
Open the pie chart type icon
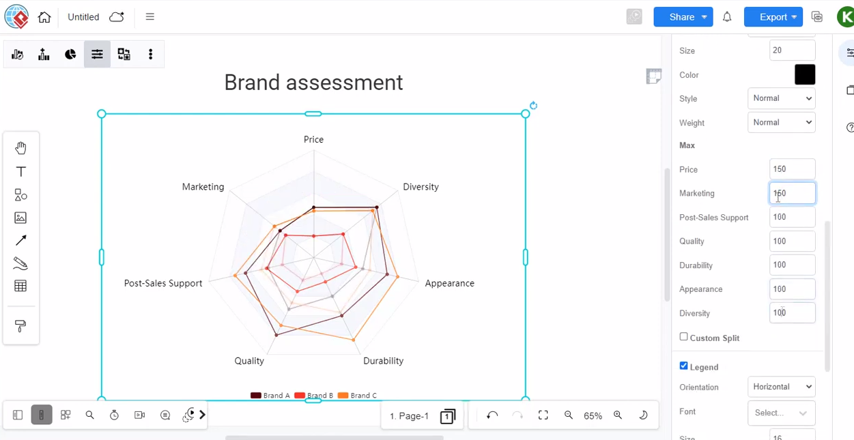click(x=70, y=55)
